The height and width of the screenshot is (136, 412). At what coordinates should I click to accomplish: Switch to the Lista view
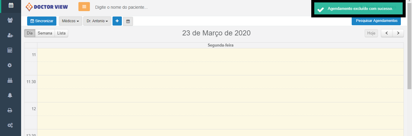pyautogui.click(x=61, y=33)
